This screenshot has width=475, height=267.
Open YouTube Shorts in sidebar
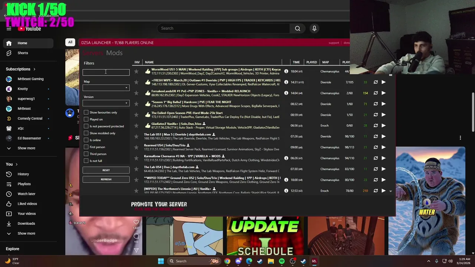(28, 53)
